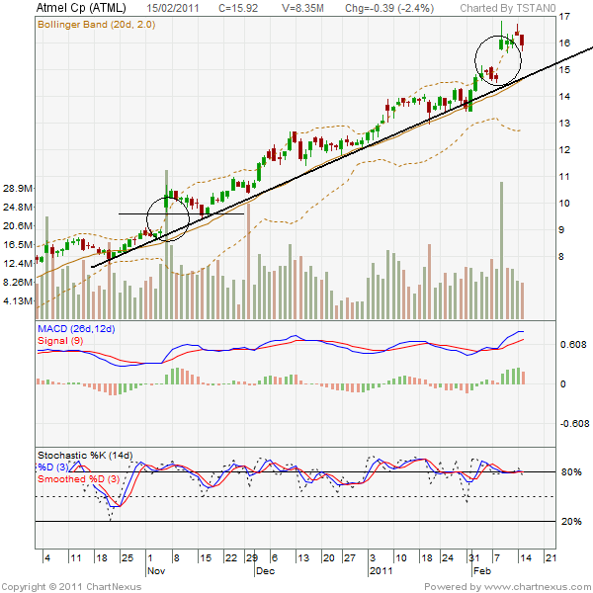Click the price axis label '17'
Image resolution: width=593 pixels, height=593 pixels.
tap(564, 17)
